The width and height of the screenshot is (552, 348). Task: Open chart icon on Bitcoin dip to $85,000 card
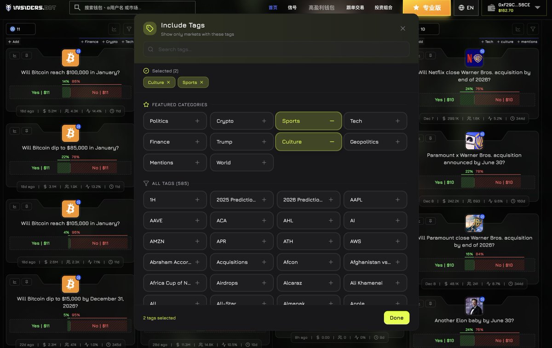point(15,131)
